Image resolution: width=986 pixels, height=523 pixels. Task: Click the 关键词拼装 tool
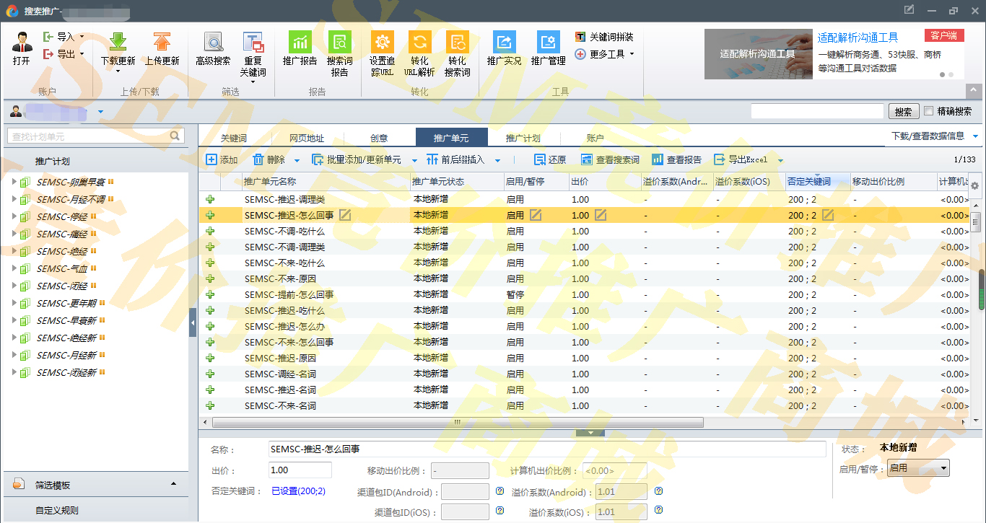pos(604,37)
